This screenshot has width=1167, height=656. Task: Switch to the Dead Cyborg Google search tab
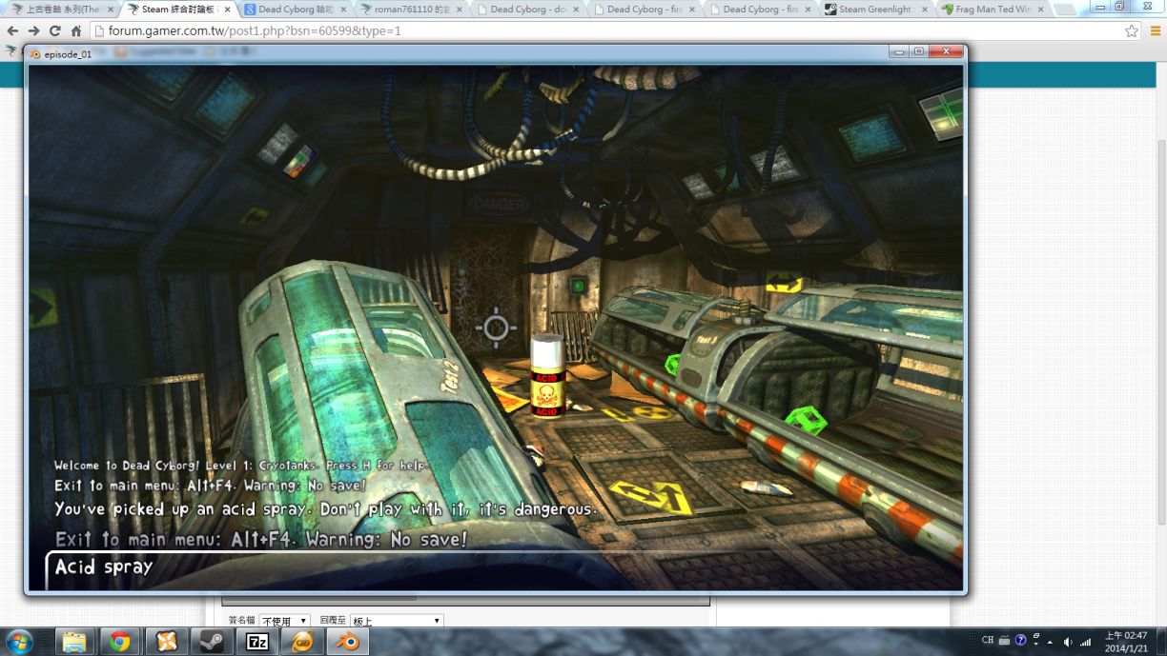[x=294, y=10]
